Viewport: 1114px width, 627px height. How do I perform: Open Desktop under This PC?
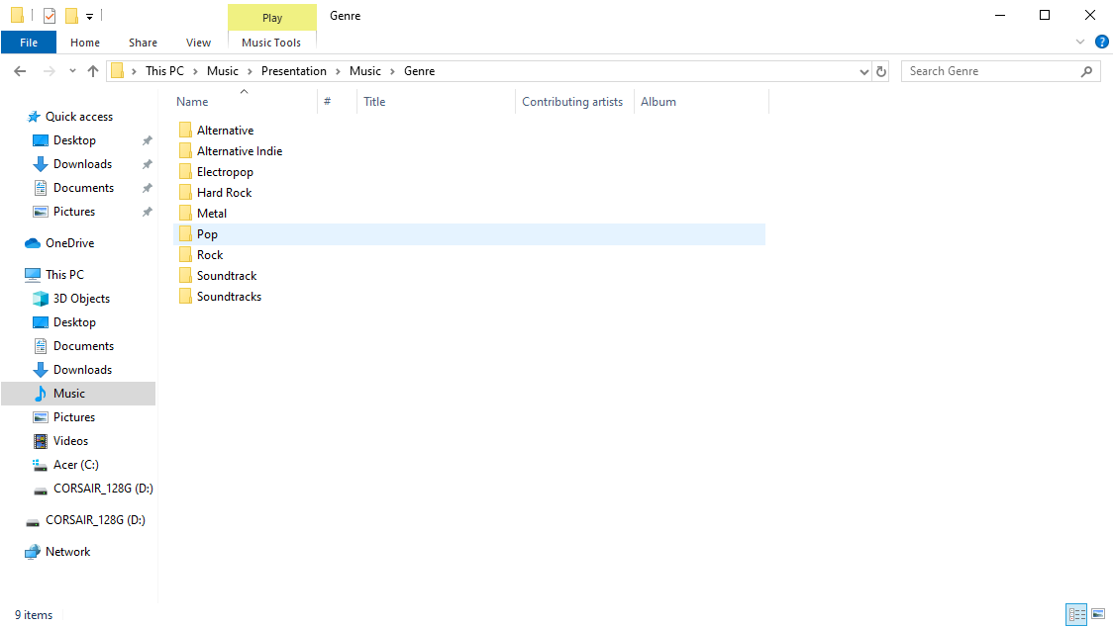pyautogui.click(x=74, y=322)
